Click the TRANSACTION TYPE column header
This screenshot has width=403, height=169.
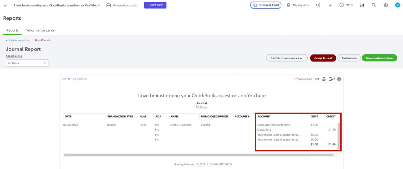[x=120, y=117]
